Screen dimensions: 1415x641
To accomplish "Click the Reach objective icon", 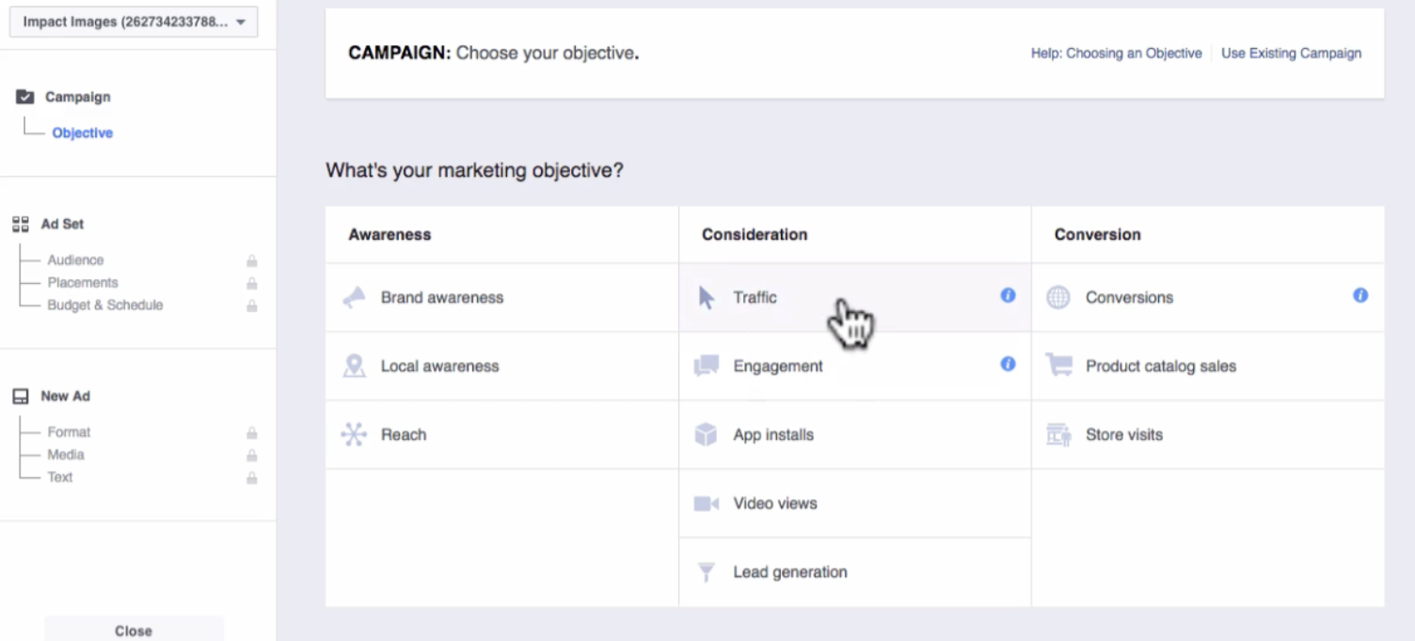I will point(354,434).
